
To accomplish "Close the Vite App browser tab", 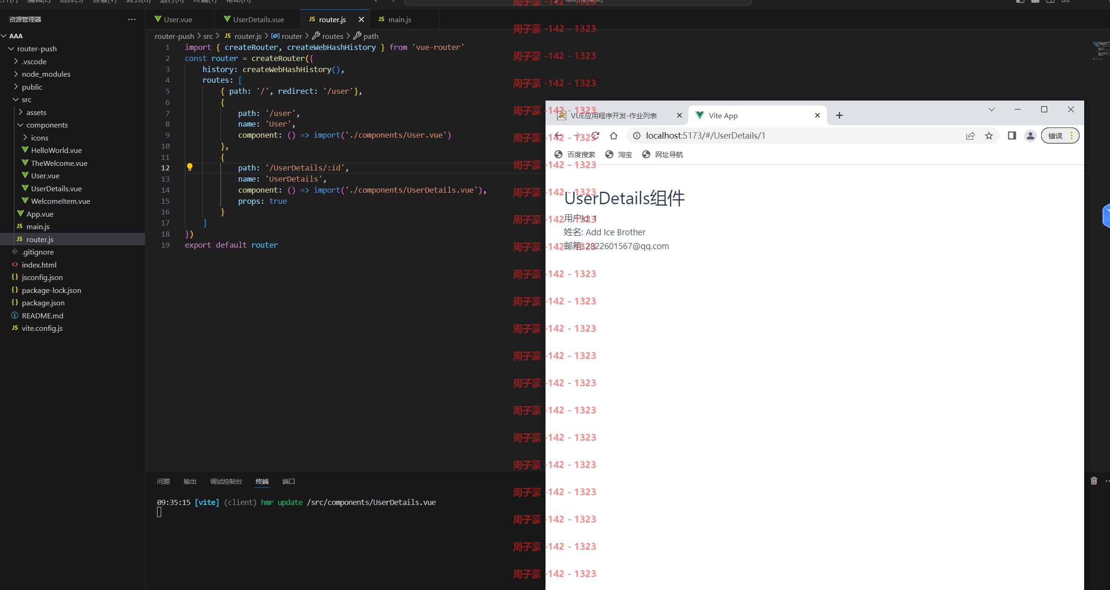I will [817, 116].
